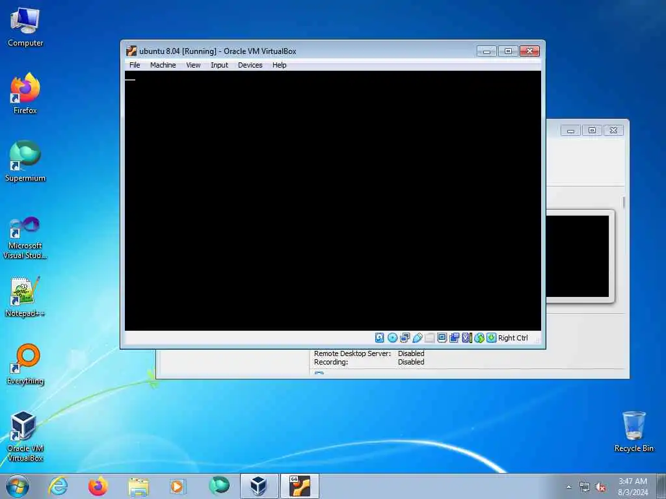Close the ubuntu 8.04 VM window
Screen dimensions: 666x499
[x=529, y=51]
